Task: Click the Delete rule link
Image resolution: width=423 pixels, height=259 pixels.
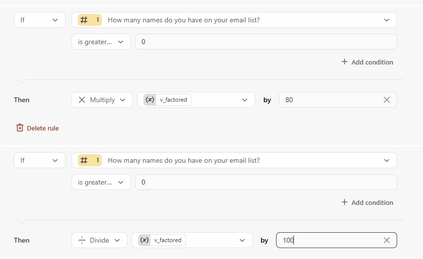Action: point(43,128)
